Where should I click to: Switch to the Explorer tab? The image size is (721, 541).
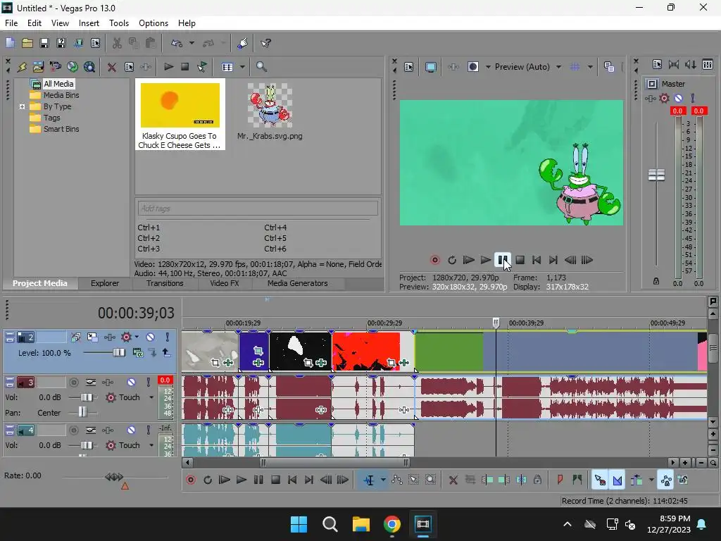(x=105, y=283)
